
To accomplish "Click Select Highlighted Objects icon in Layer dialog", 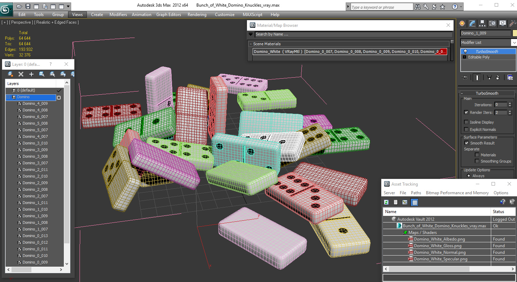I will 42,74.
